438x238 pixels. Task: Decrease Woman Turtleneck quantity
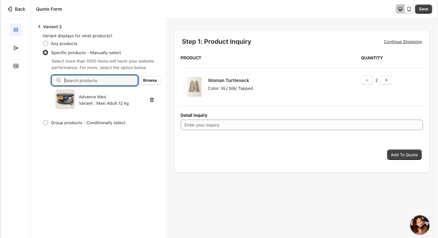(367, 80)
